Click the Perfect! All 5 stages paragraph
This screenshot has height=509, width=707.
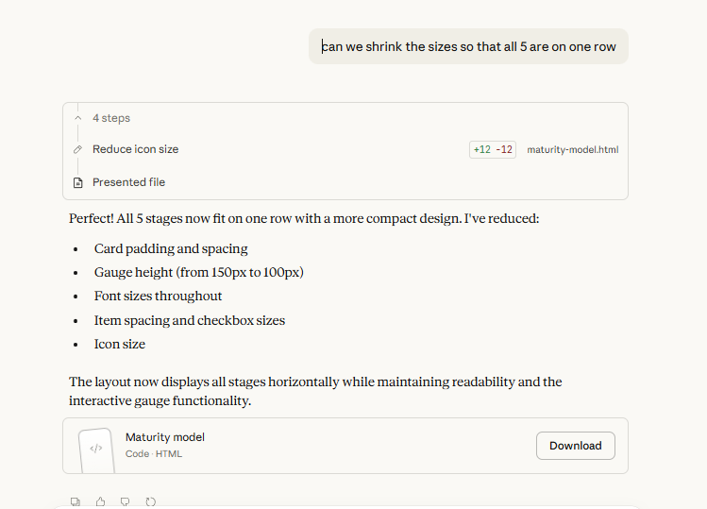tap(303, 218)
